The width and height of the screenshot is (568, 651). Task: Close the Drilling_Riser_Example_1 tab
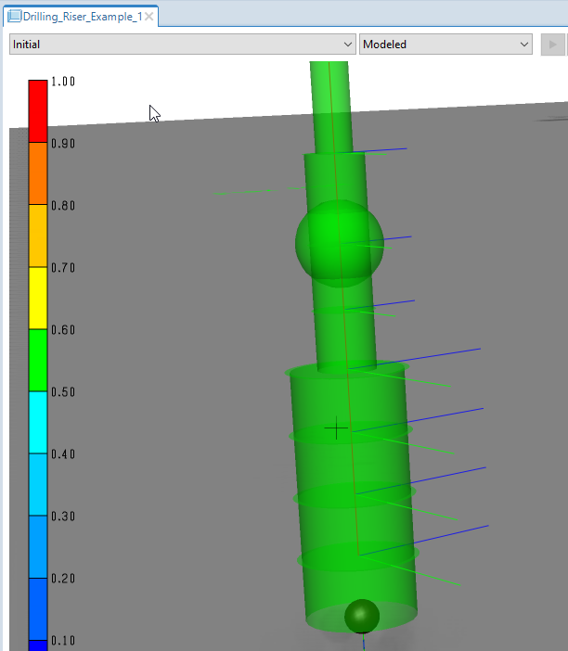(149, 17)
